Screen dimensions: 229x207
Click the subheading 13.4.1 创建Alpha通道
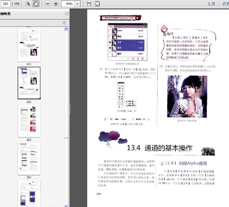185,163
